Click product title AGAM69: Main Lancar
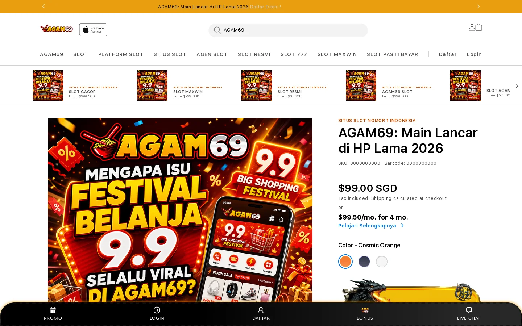This screenshot has height=326, width=522. coord(408,141)
